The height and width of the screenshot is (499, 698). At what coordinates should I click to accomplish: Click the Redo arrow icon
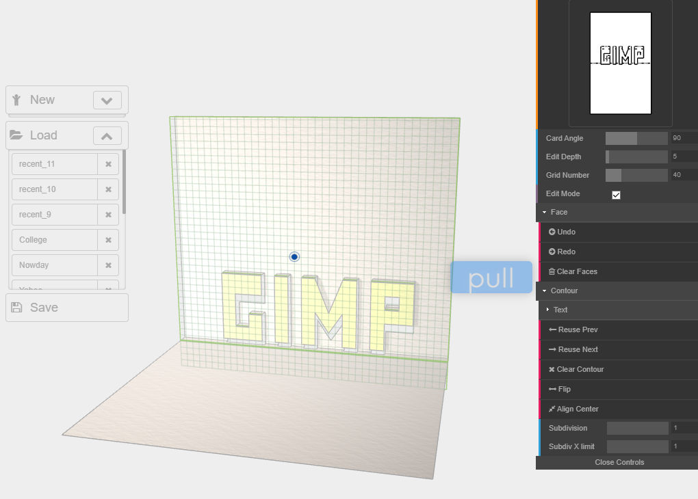[x=552, y=252]
